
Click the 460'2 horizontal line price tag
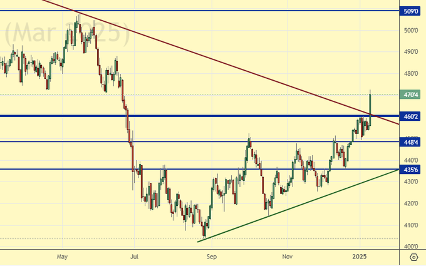click(x=412, y=116)
